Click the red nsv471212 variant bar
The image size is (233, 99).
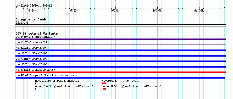pos(120,72)
